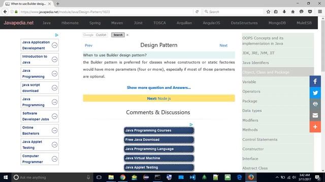Switch to Edge on the taskbar
The image size is (325, 182).
tap(239, 177)
